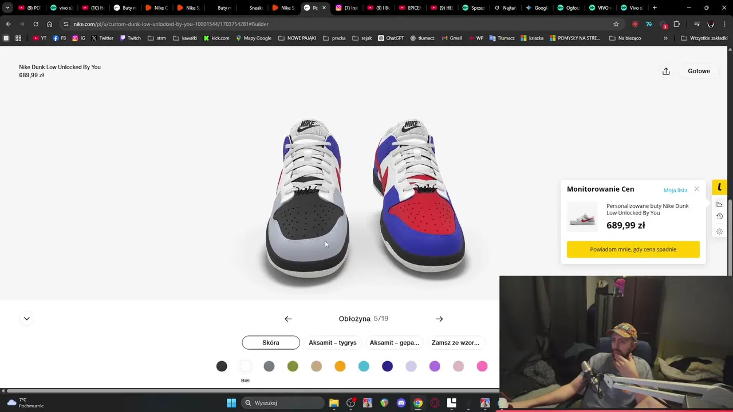
Task: Select the Skóra material option
Action: [271, 343]
